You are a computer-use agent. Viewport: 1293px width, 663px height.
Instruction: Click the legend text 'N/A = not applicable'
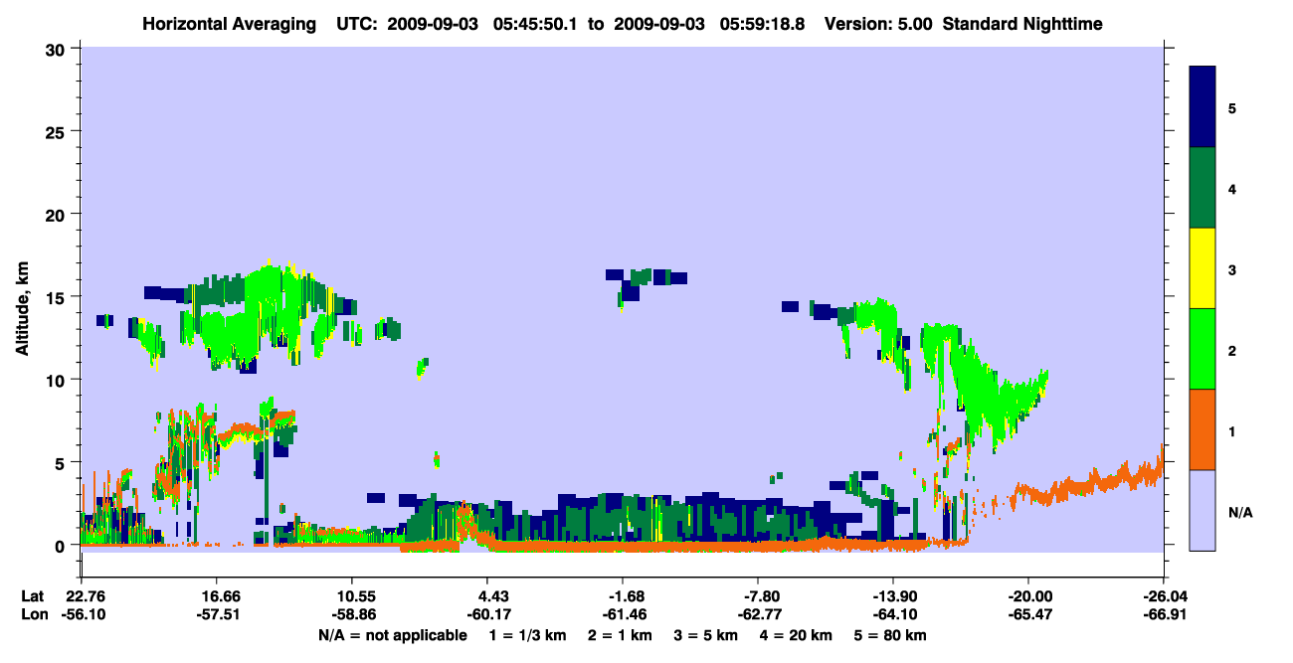coord(392,635)
